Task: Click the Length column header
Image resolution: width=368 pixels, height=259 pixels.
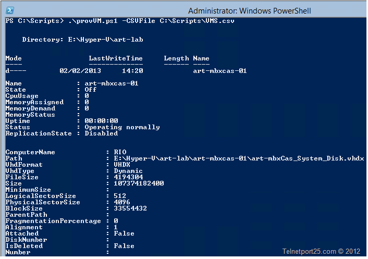Action: coord(176,58)
